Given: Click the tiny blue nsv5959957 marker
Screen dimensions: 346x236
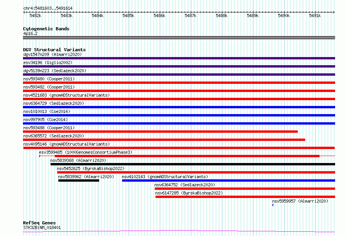Looking at the screenshot, I should coord(273,205).
